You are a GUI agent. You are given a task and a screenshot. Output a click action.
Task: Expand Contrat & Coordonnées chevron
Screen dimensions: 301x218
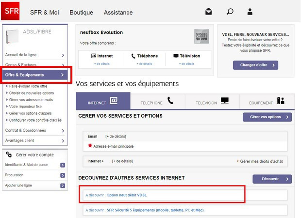[x=63, y=131]
